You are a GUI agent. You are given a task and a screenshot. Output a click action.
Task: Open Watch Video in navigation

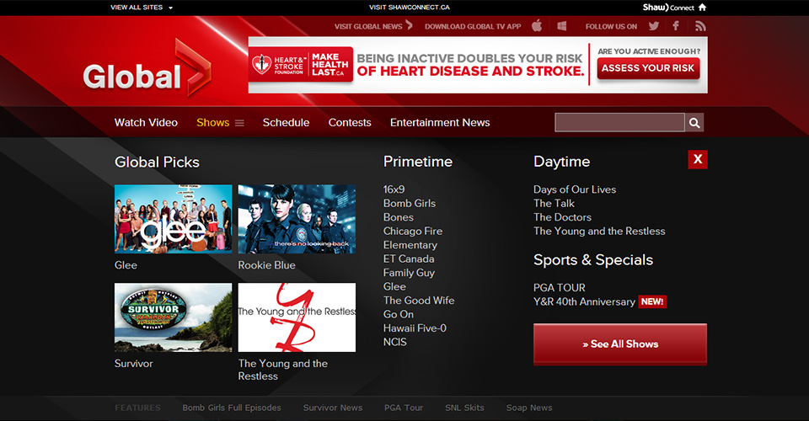[146, 123]
